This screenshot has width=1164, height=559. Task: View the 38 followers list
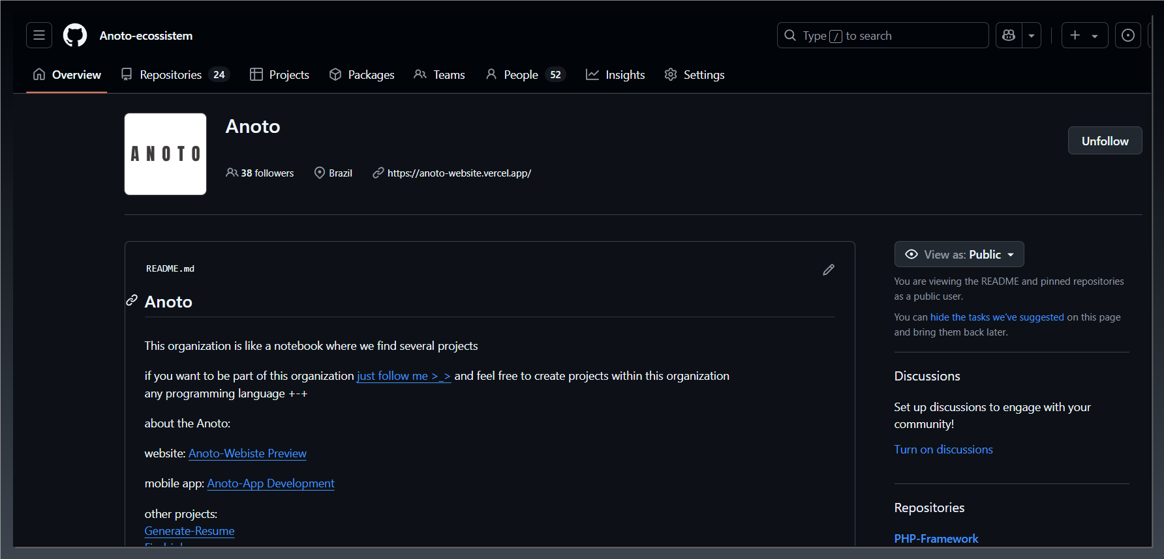[260, 173]
